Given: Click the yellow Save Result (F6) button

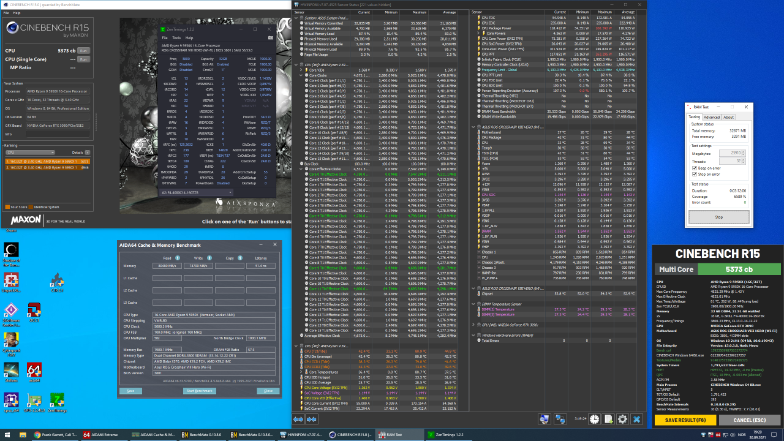Looking at the screenshot, I should 684,420.
